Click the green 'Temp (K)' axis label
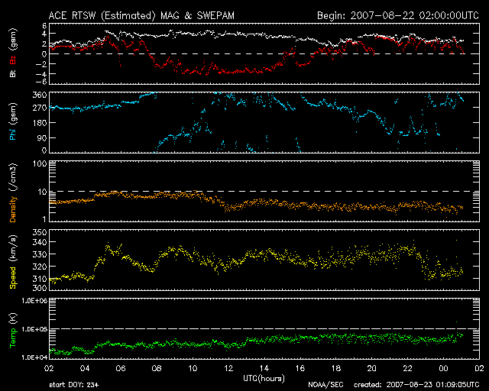 [13, 331]
